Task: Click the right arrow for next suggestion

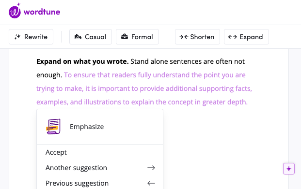Action: [x=151, y=168]
